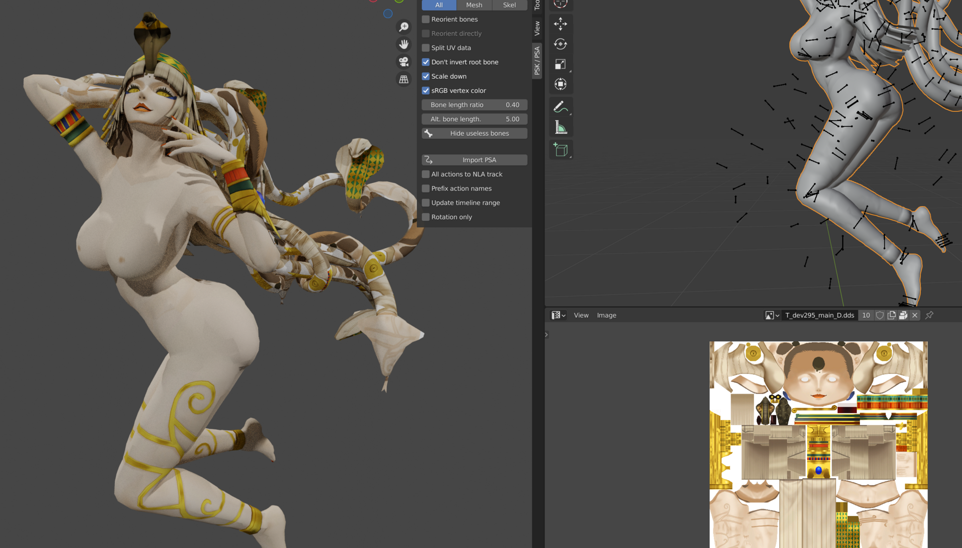The height and width of the screenshot is (548, 962).
Task: Select the All import mode tab
Action: click(x=439, y=5)
